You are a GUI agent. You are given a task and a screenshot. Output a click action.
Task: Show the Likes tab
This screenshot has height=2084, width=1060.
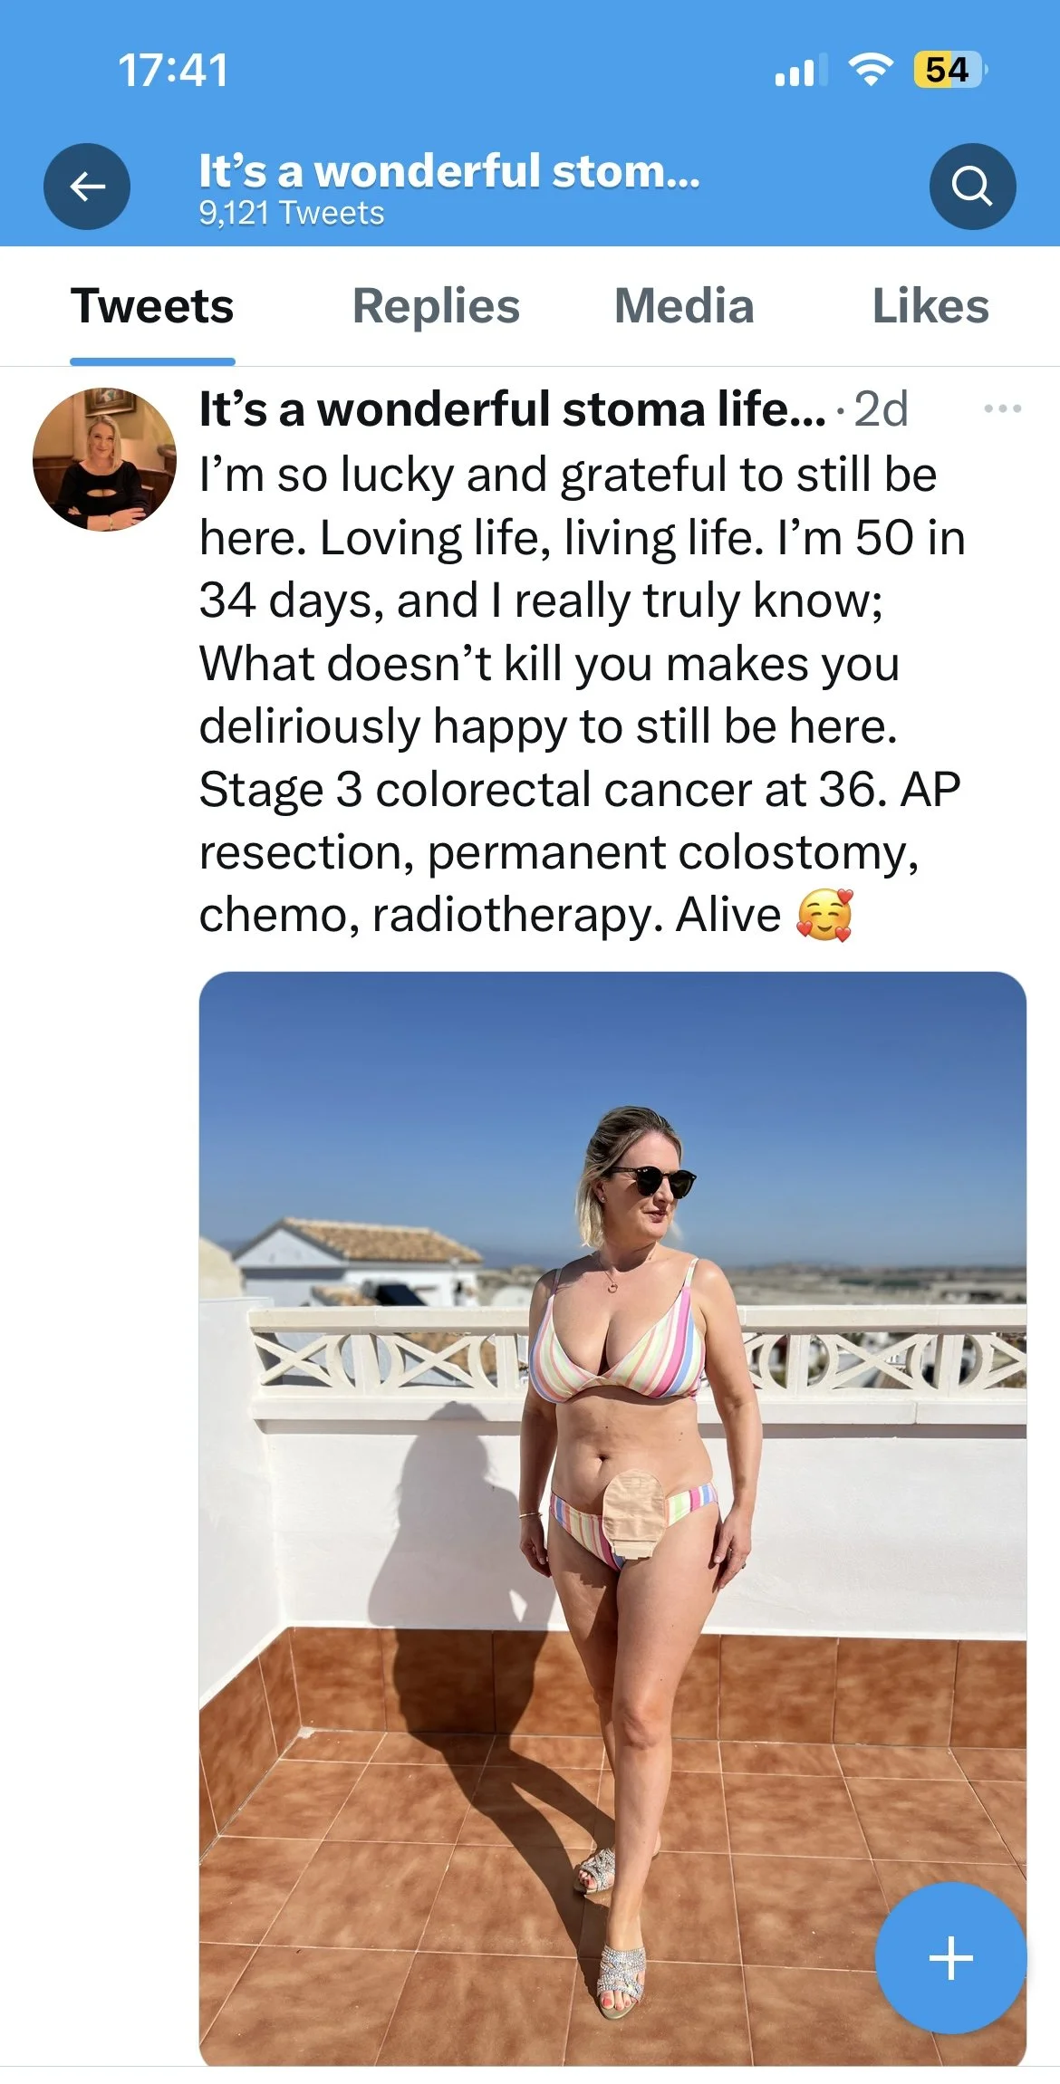pyautogui.click(x=930, y=306)
